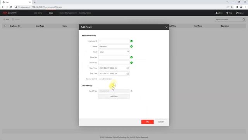Focus the Employee ID field
Viewport: 248px width, 140px height.
(x=114, y=41)
